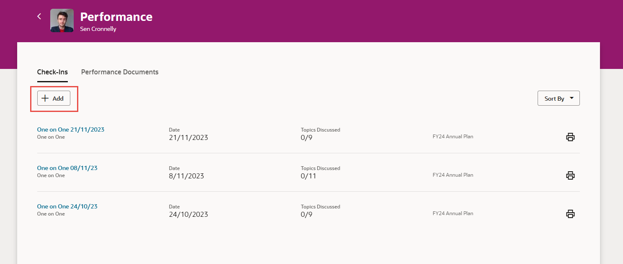Print the One on One 24/10/23 check-in
This screenshot has width=623, height=264.
pos(570,213)
